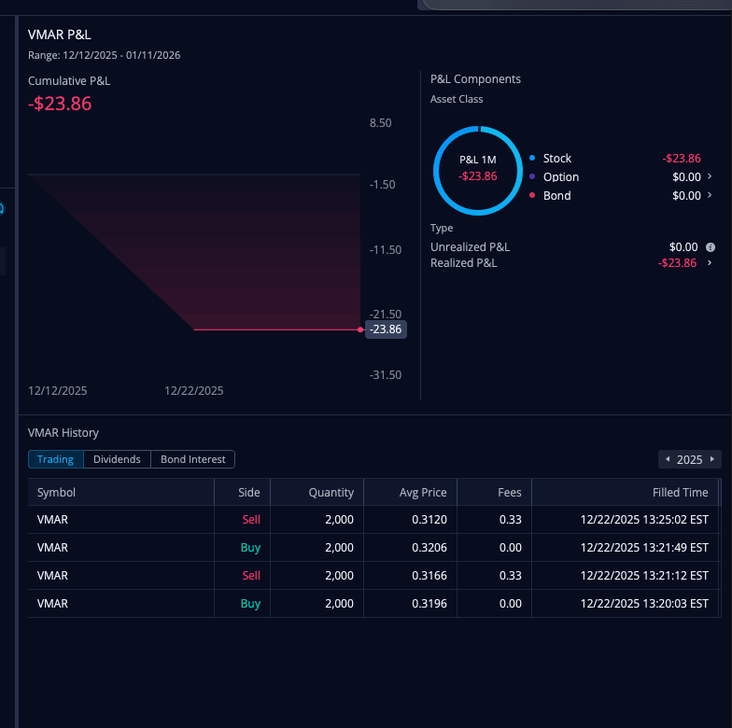Click the -23.86 chart endpoint marker
732x728 pixels.
point(360,330)
